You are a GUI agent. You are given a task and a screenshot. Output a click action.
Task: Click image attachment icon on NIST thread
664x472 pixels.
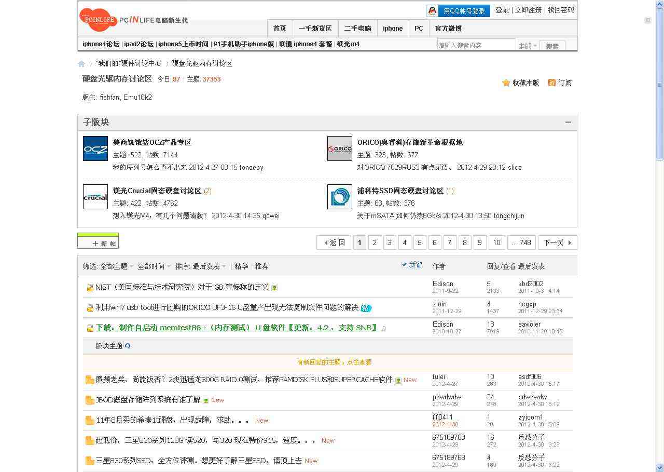274,288
